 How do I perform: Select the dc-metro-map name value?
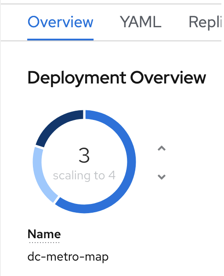point(68,257)
